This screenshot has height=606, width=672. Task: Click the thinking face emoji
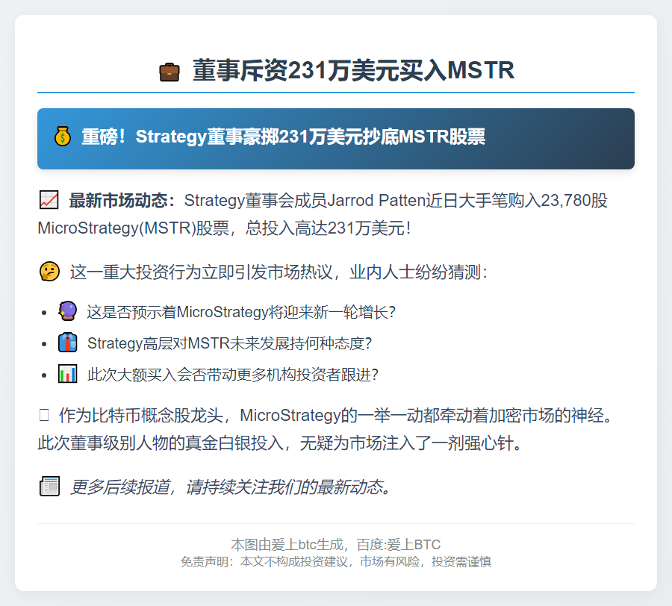[x=49, y=272]
